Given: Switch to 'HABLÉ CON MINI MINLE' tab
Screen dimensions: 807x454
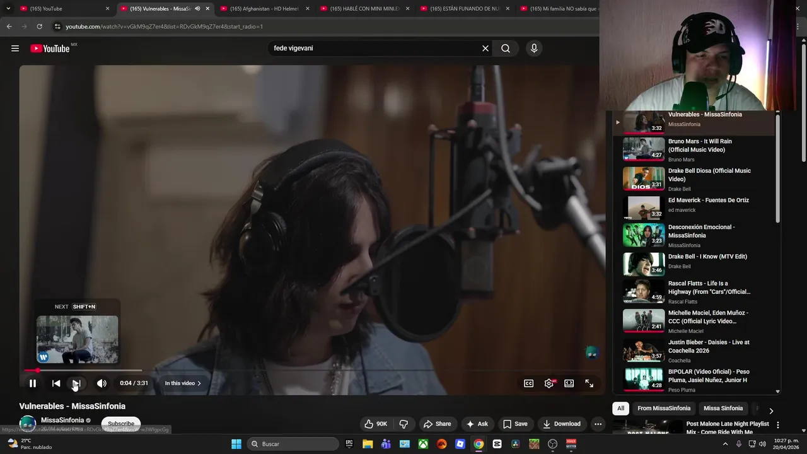Looking at the screenshot, I should [365, 9].
